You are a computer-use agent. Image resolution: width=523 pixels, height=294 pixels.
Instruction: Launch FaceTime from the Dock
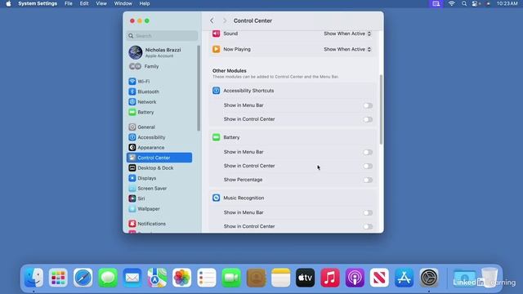click(x=231, y=278)
